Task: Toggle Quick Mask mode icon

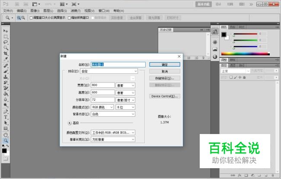Action: click(6, 159)
